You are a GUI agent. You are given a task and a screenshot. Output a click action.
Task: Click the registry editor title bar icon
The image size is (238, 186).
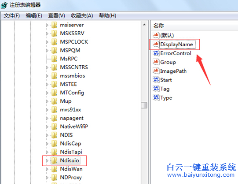point(4,5)
